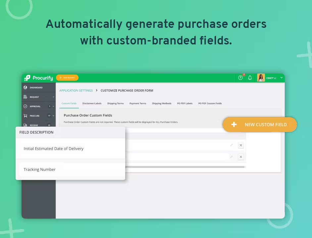Delete the second custom field row
The width and height of the screenshot is (312, 238).
click(x=241, y=157)
